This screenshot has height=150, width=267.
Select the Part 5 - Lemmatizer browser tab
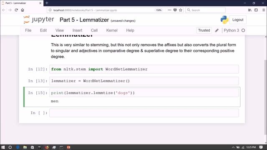coord(21,3)
